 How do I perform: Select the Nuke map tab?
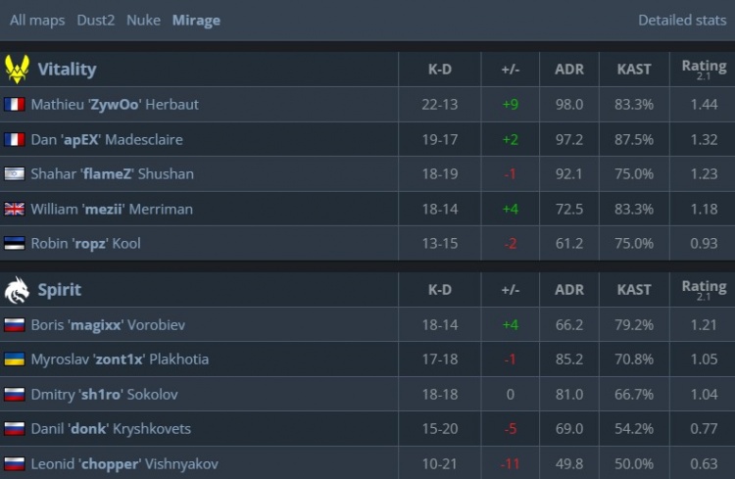(143, 20)
